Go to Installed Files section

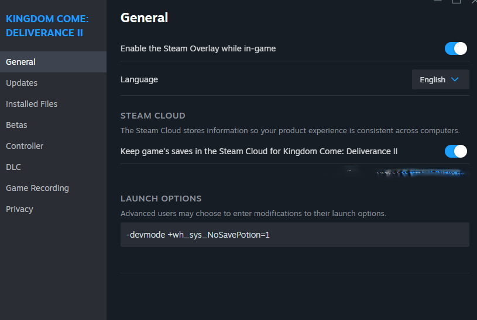[x=32, y=104]
